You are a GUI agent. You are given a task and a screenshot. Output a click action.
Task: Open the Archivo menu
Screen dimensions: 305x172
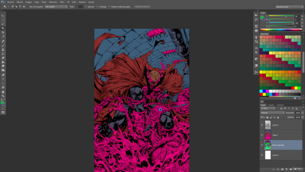10,2
